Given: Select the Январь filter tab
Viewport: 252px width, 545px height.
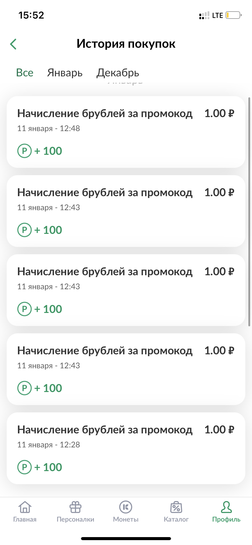Looking at the screenshot, I should [x=65, y=73].
